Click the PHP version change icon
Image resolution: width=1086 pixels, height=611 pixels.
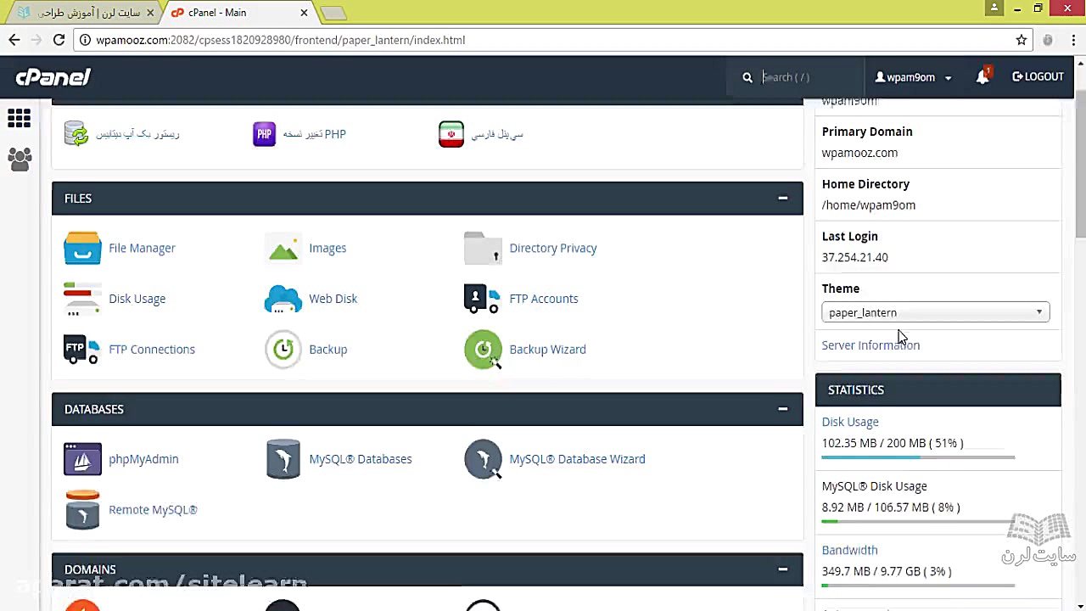[x=264, y=134]
